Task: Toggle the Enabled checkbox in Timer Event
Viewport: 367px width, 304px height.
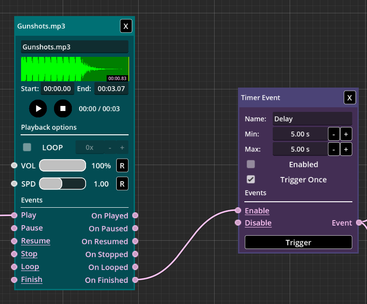Action: pos(251,164)
